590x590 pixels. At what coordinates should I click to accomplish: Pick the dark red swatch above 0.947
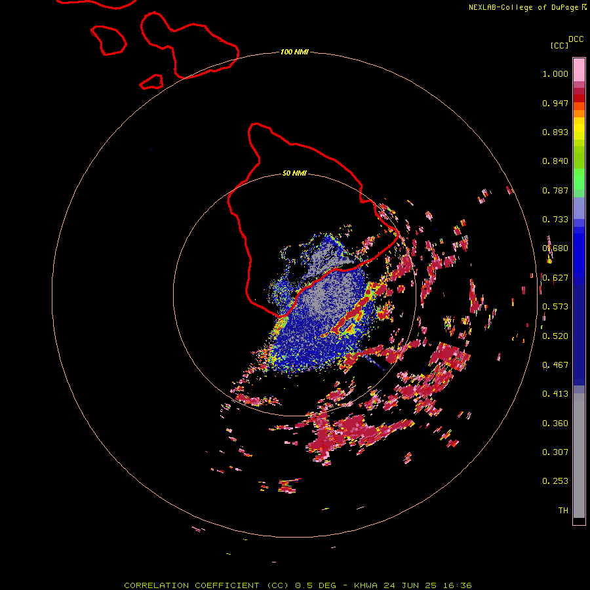(579, 98)
